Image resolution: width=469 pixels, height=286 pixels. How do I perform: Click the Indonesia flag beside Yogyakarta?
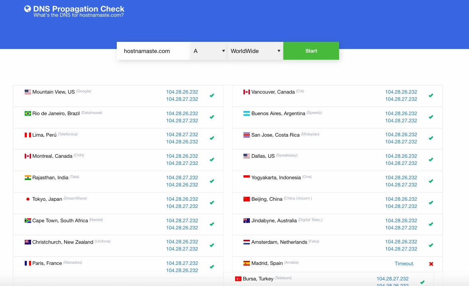pos(247,178)
